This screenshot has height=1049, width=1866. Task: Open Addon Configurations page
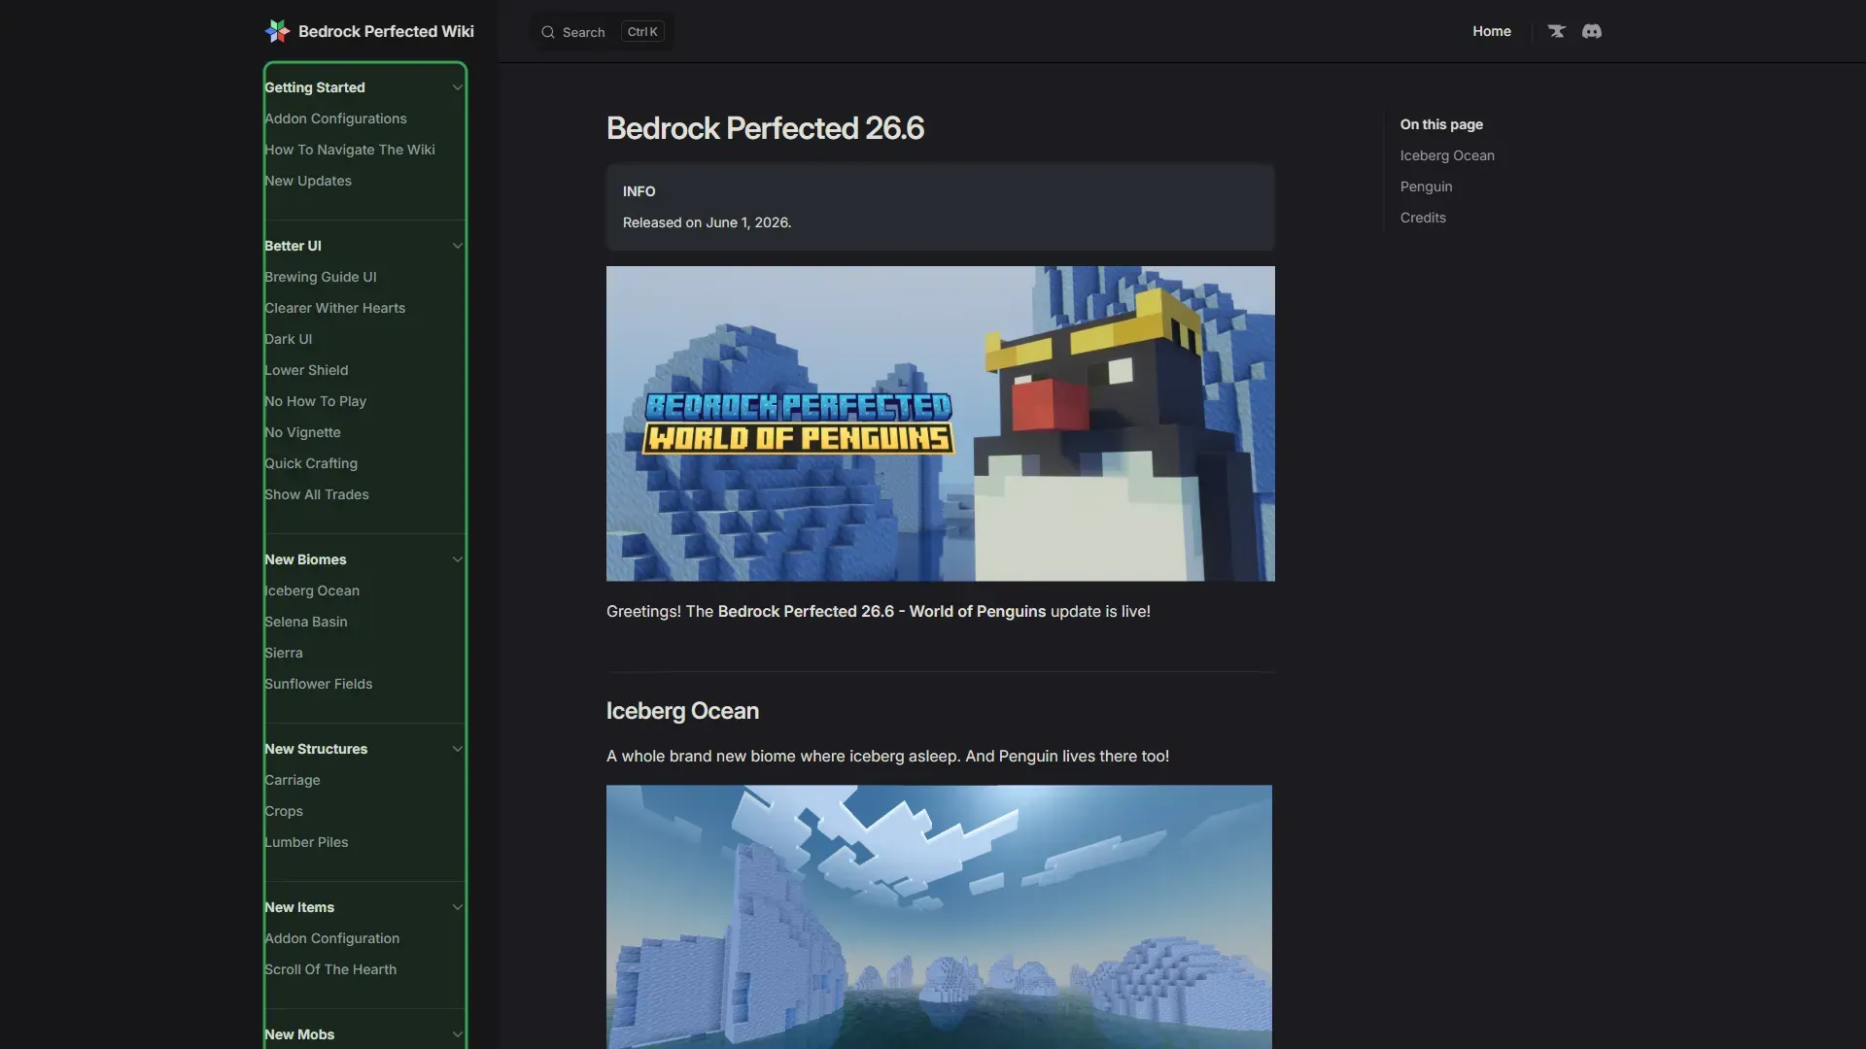[x=335, y=118]
